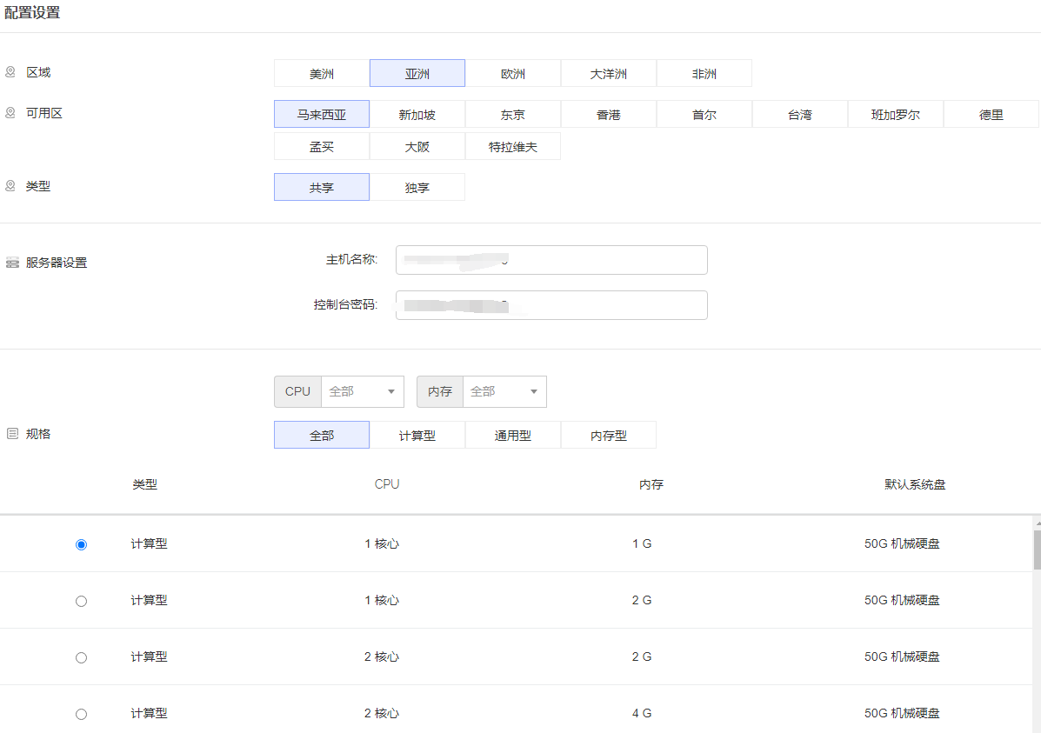Focus the 主机名称 input field
Screen dimensions: 1041x733
pos(551,260)
